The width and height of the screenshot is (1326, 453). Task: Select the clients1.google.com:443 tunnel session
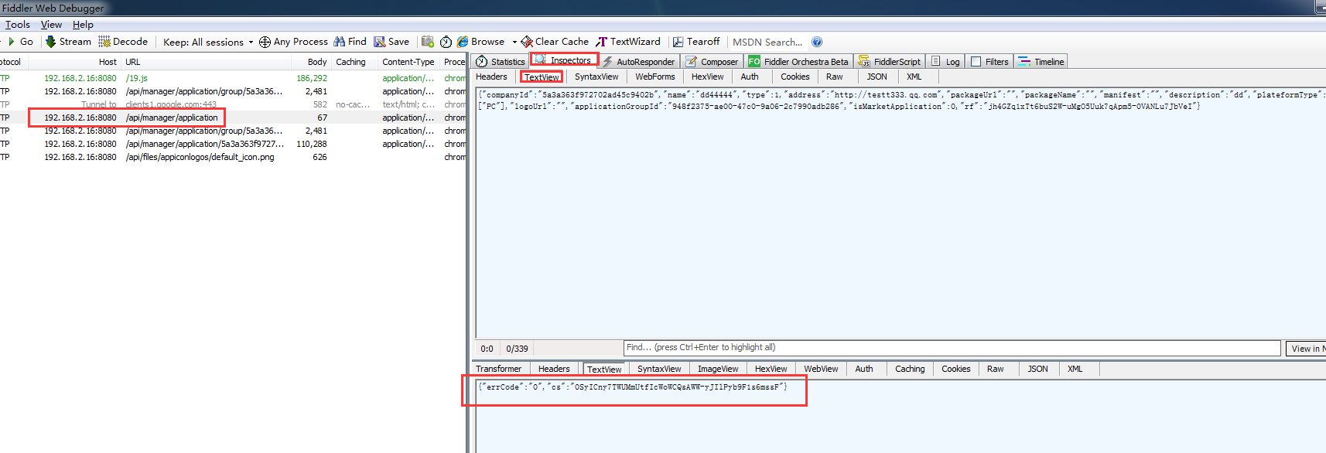(232, 104)
